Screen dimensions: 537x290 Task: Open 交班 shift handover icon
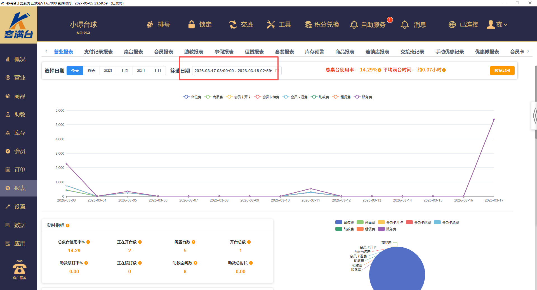coord(233,25)
